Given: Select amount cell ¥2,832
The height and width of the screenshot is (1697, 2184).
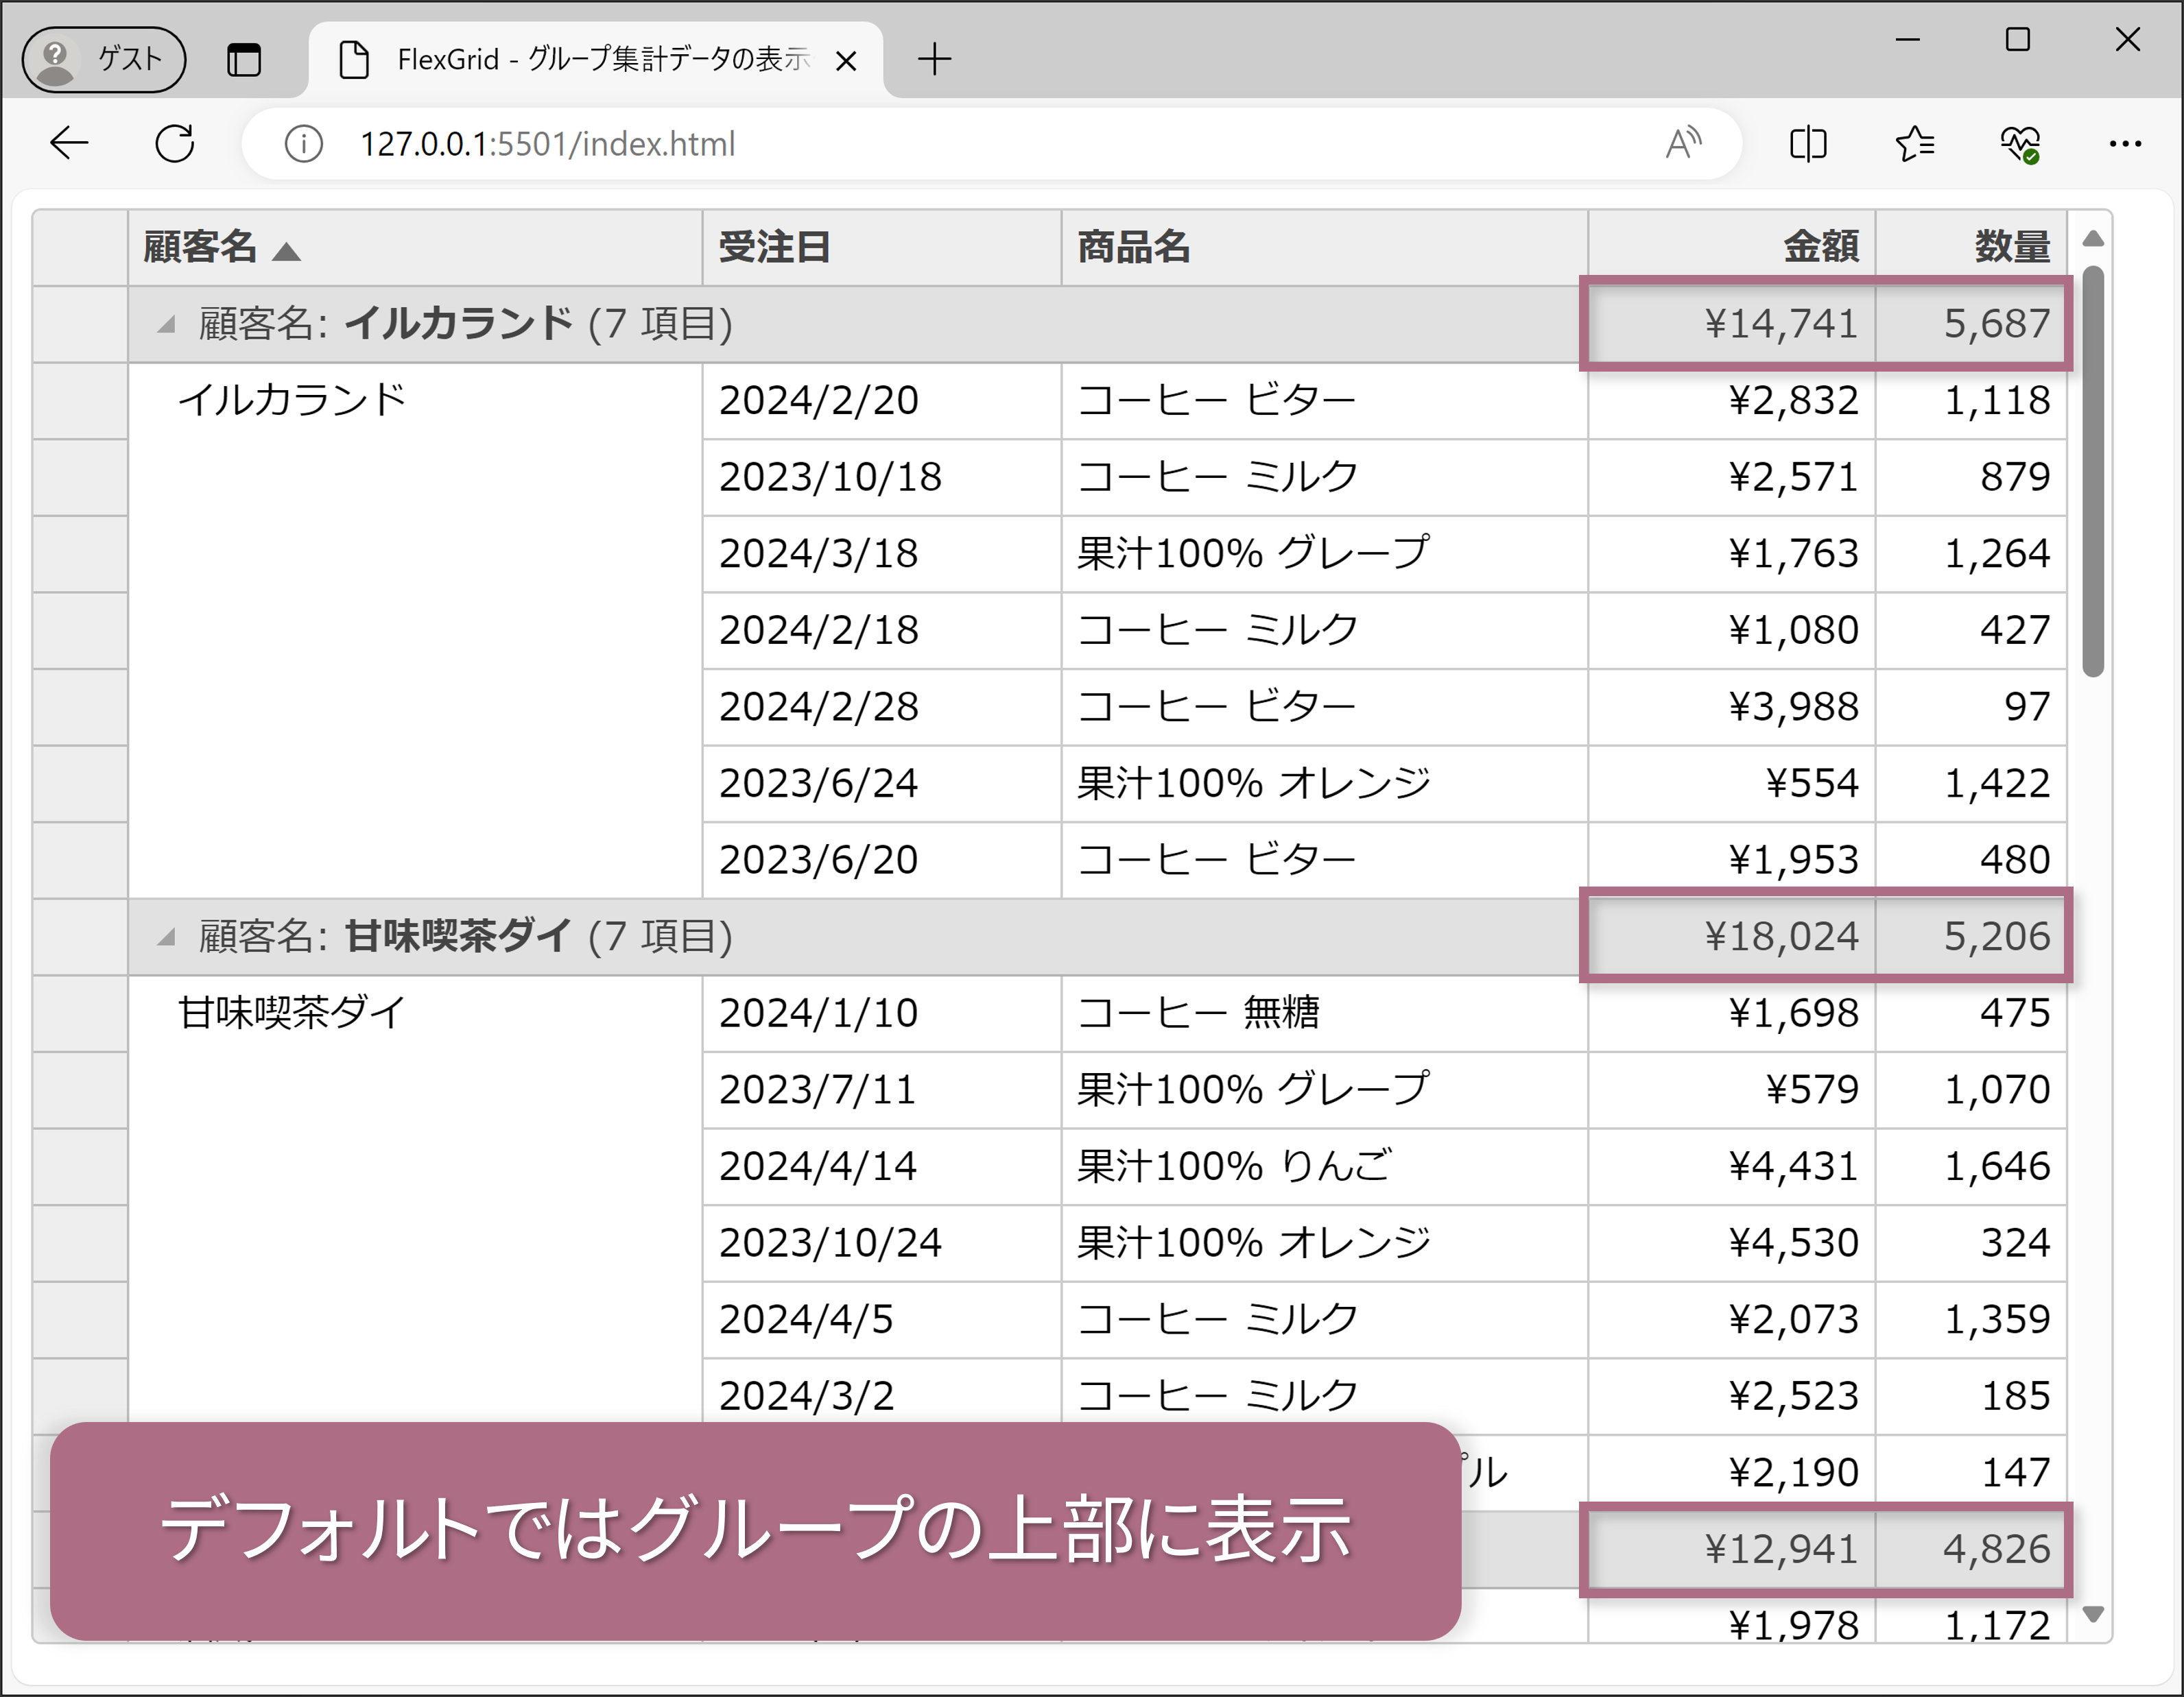Looking at the screenshot, I should coord(1732,400).
